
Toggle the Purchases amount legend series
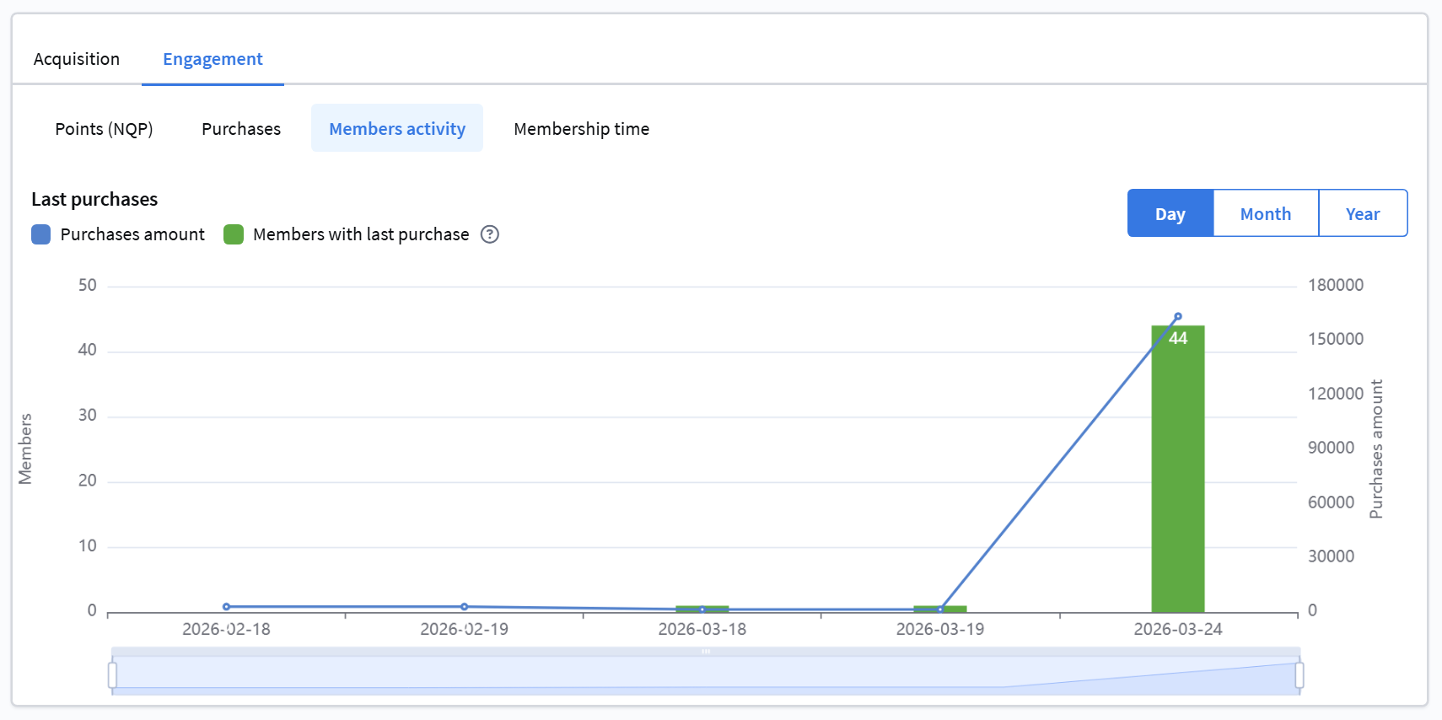pos(132,234)
